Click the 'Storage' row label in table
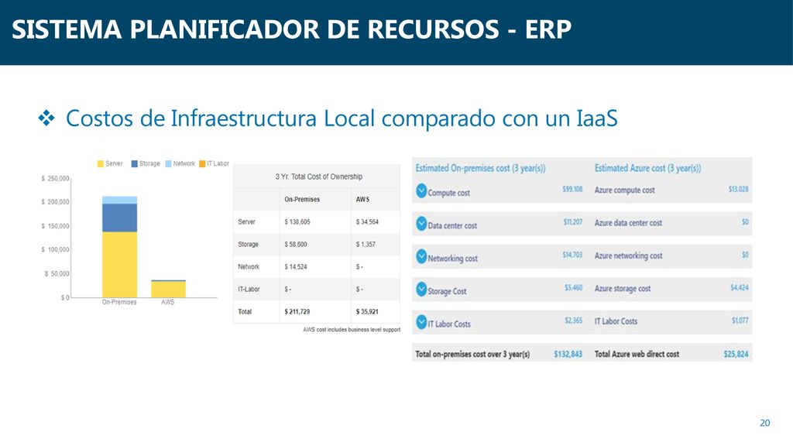The width and height of the screenshot is (793, 446). (249, 244)
